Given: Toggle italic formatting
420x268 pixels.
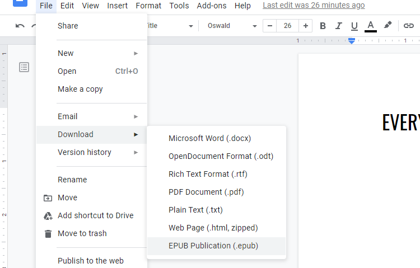Looking at the screenshot, I should [x=339, y=26].
